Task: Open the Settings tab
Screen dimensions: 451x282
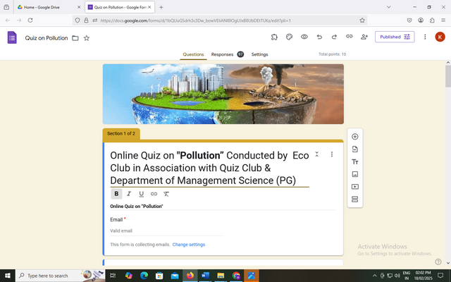Action: (259, 54)
